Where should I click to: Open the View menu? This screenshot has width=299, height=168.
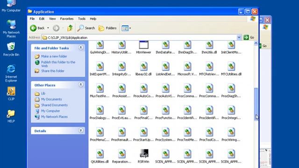[x=52, y=19]
